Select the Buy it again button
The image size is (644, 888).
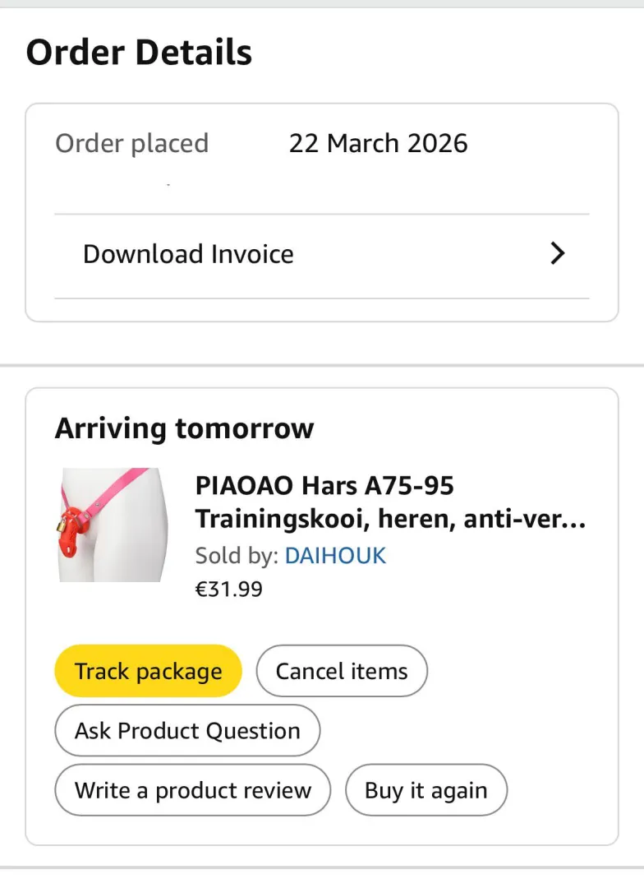point(425,790)
